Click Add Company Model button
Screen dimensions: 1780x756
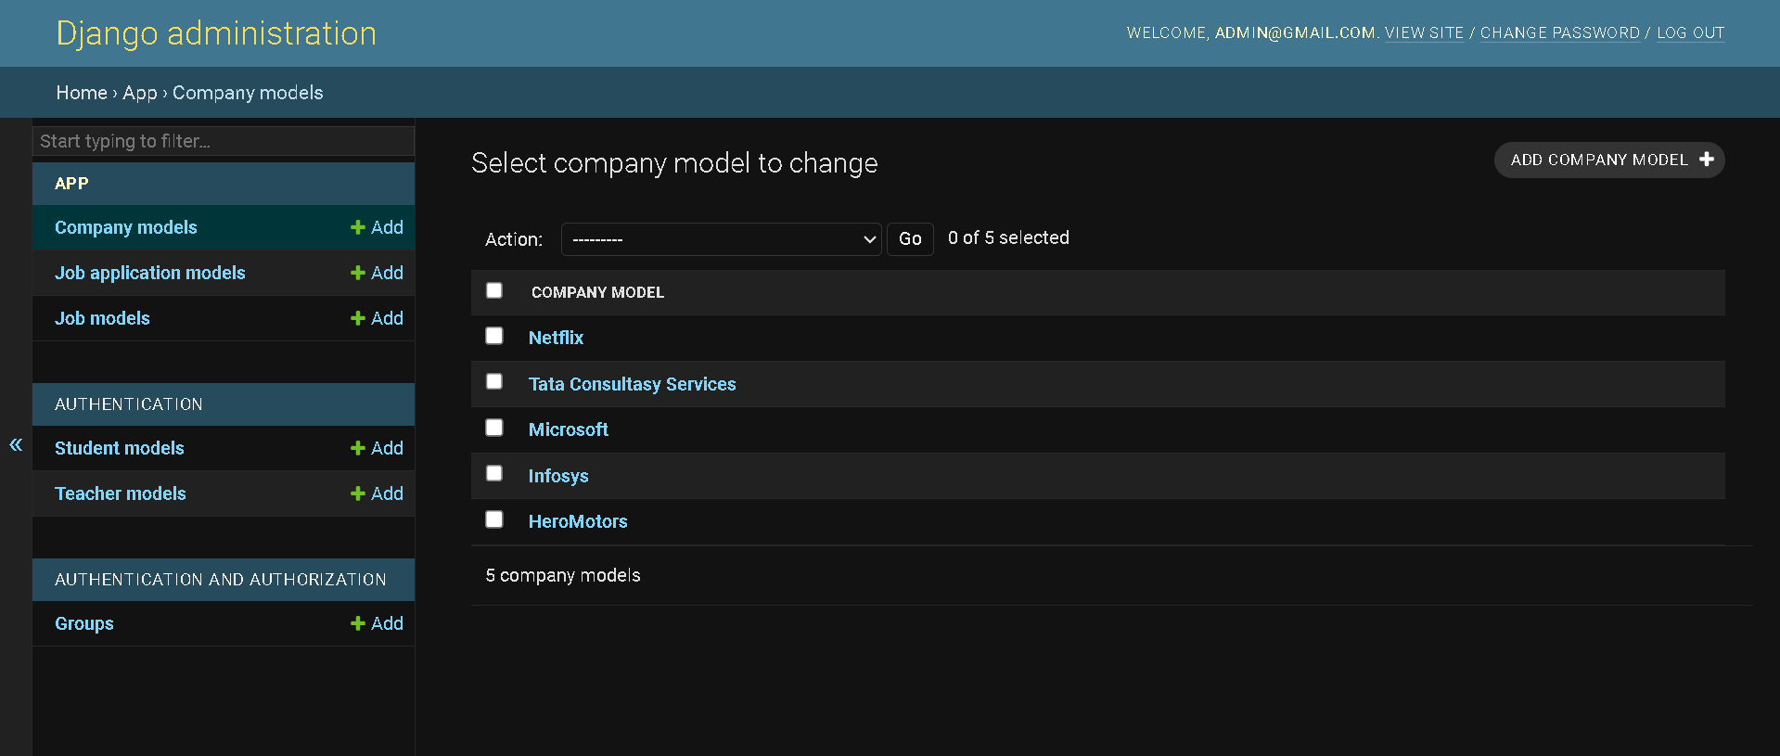point(1609,160)
